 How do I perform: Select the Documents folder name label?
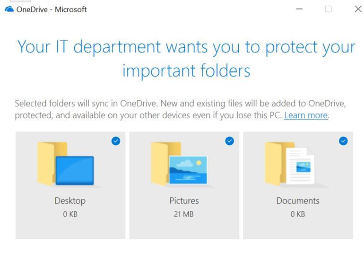click(298, 201)
